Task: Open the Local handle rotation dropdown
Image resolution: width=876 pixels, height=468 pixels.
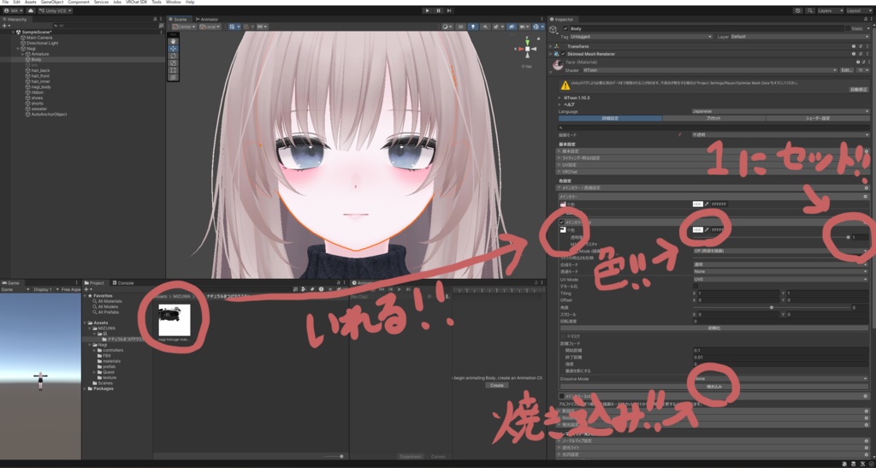Action: 210,27
